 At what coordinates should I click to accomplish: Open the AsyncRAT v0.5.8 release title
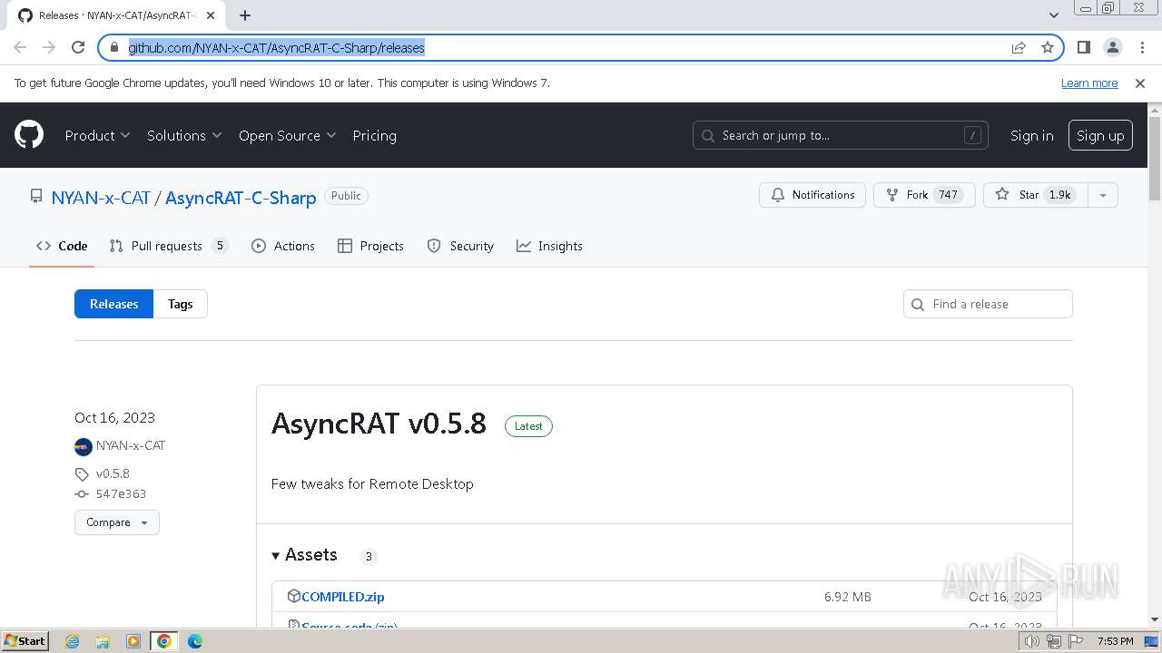click(x=379, y=424)
